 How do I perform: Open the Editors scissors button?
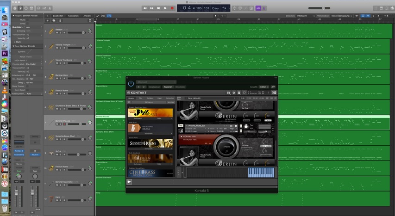click(50, 8)
